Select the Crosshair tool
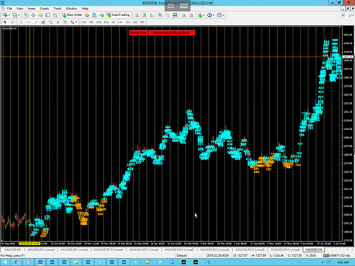This screenshot has height=266, width=355. point(12,22)
